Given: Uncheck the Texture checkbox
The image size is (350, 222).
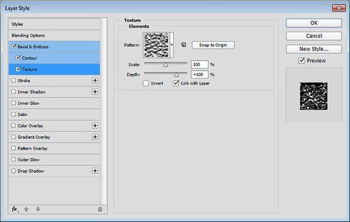Looking at the screenshot, I should coord(18,69).
